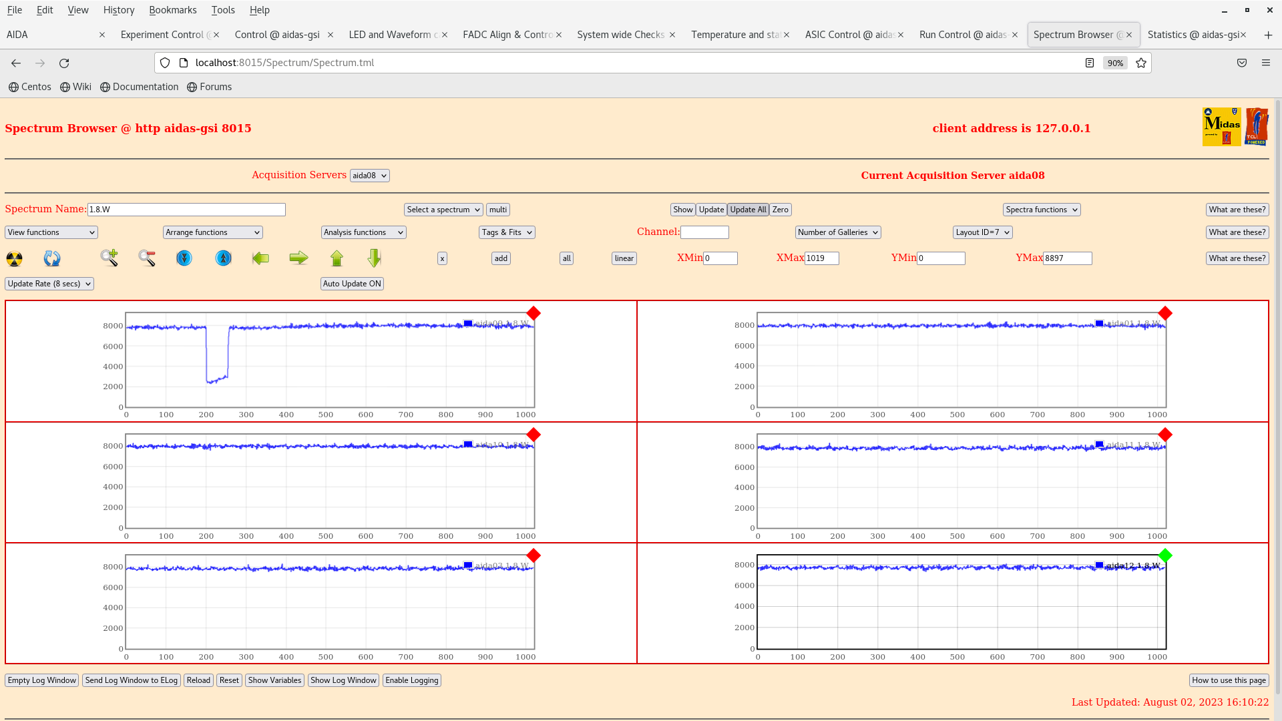
Task: Toggle the linear scale button
Action: click(x=624, y=258)
